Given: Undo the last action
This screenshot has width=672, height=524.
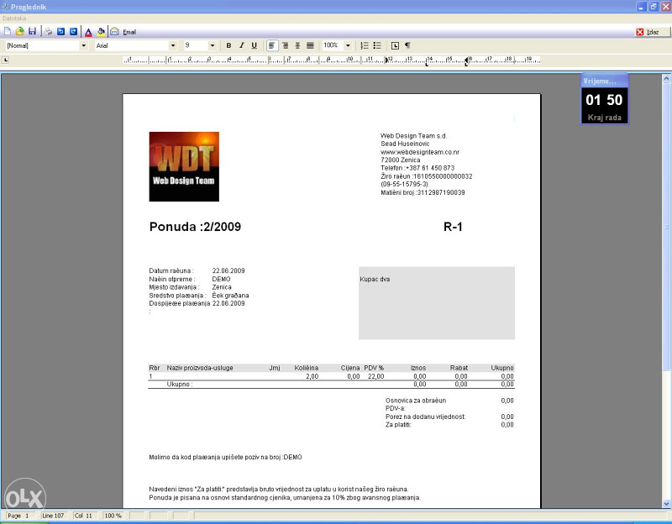Looking at the screenshot, I should click(60, 32).
